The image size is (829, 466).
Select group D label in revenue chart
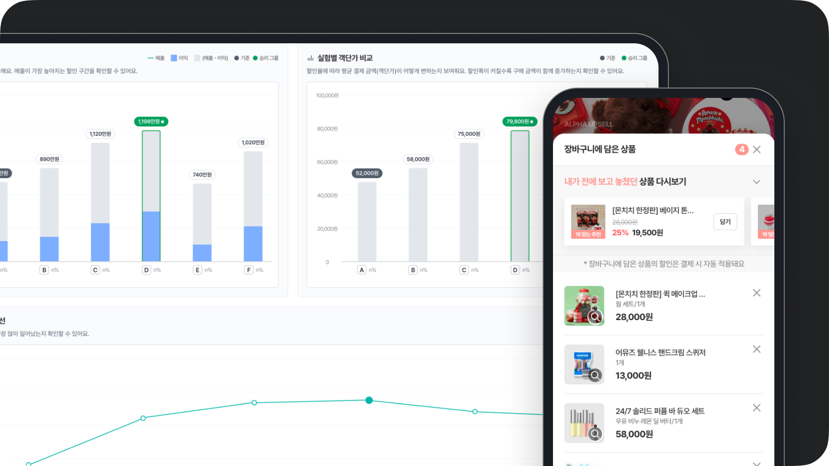coord(146,270)
